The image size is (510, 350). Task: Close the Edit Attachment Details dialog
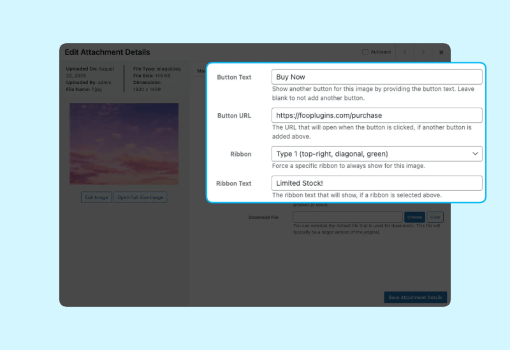pyautogui.click(x=441, y=52)
